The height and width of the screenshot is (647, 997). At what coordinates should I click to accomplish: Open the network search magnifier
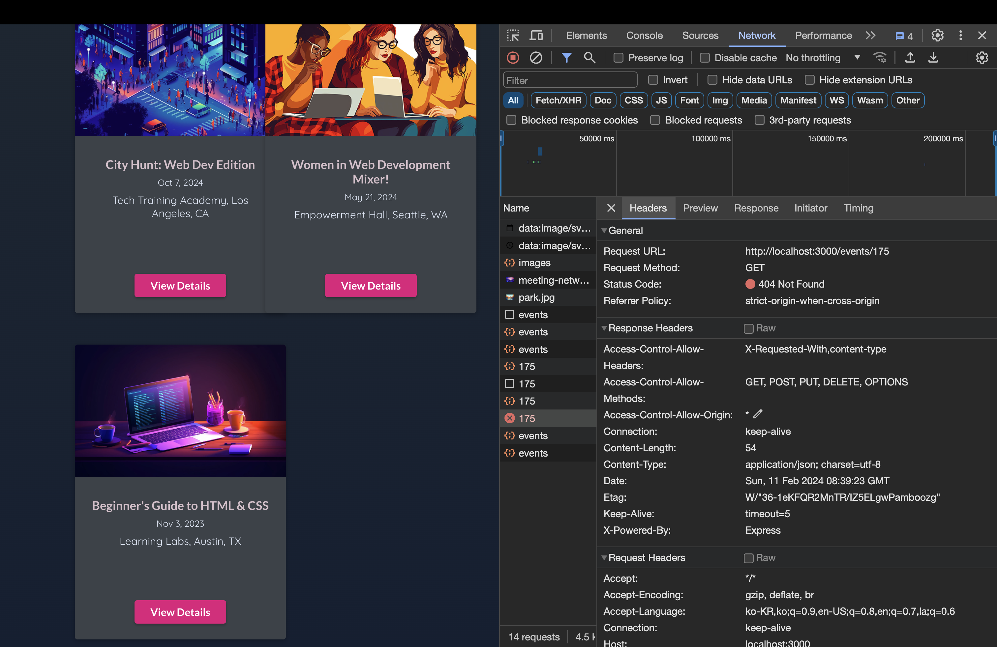(589, 58)
